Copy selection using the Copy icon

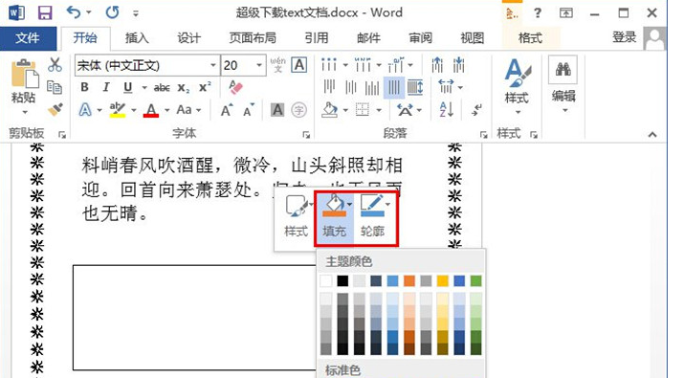point(55,87)
